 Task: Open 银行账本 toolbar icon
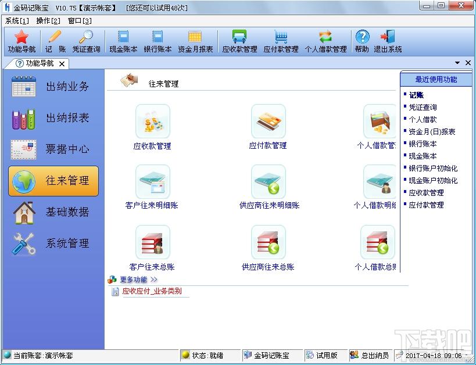point(158,41)
